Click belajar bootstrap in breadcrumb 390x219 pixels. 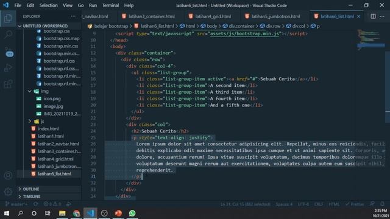tap(111, 26)
